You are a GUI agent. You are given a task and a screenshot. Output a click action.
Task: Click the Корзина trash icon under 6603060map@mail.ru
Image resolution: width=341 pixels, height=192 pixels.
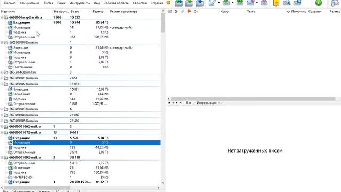[10, 33]
